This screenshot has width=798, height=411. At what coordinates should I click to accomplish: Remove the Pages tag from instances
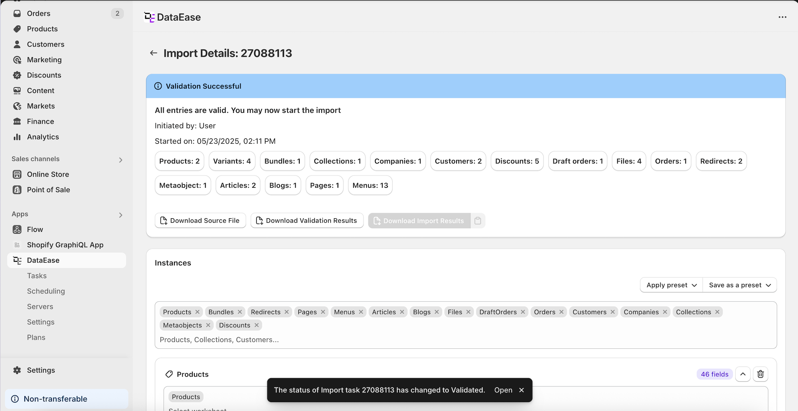[323, 312]
